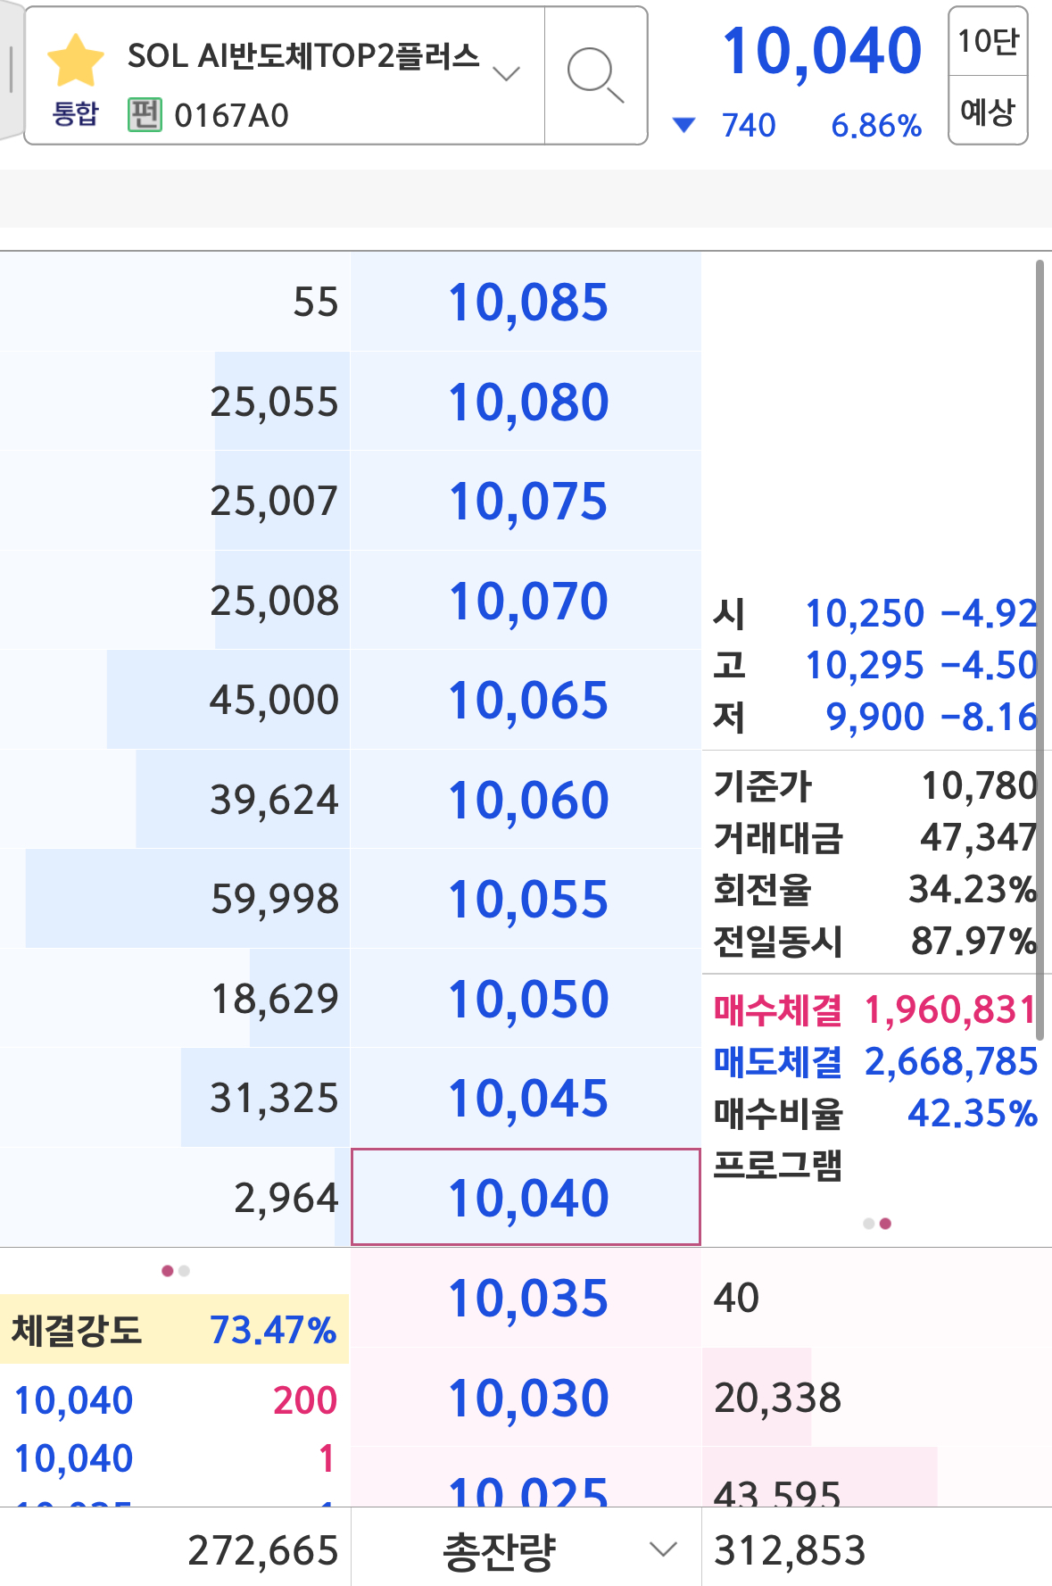
Task: Tap the 매수체결 1,960,831 row
Action: [874, 1010]
